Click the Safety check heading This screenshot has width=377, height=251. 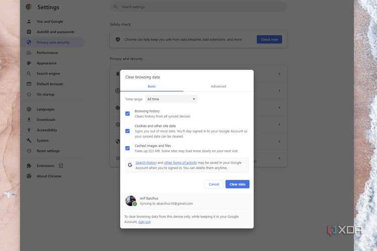pyautogui.click(x=120, y=24)
